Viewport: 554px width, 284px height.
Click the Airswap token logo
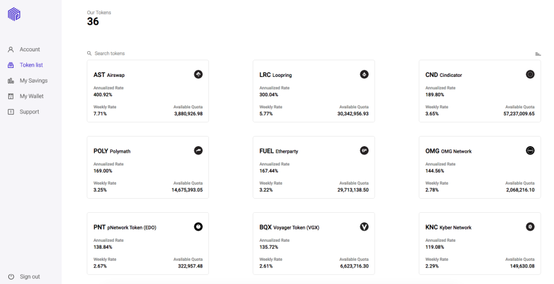click(198, 74)
